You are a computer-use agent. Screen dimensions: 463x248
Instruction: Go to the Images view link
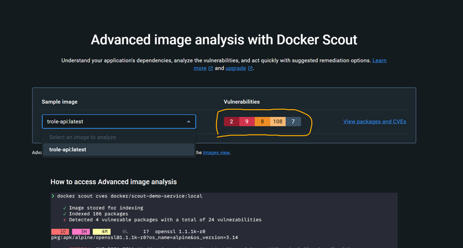(216, 152)
